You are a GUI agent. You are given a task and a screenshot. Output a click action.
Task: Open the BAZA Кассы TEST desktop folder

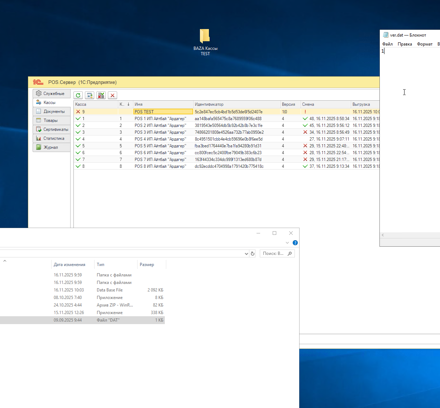[205, 37]
